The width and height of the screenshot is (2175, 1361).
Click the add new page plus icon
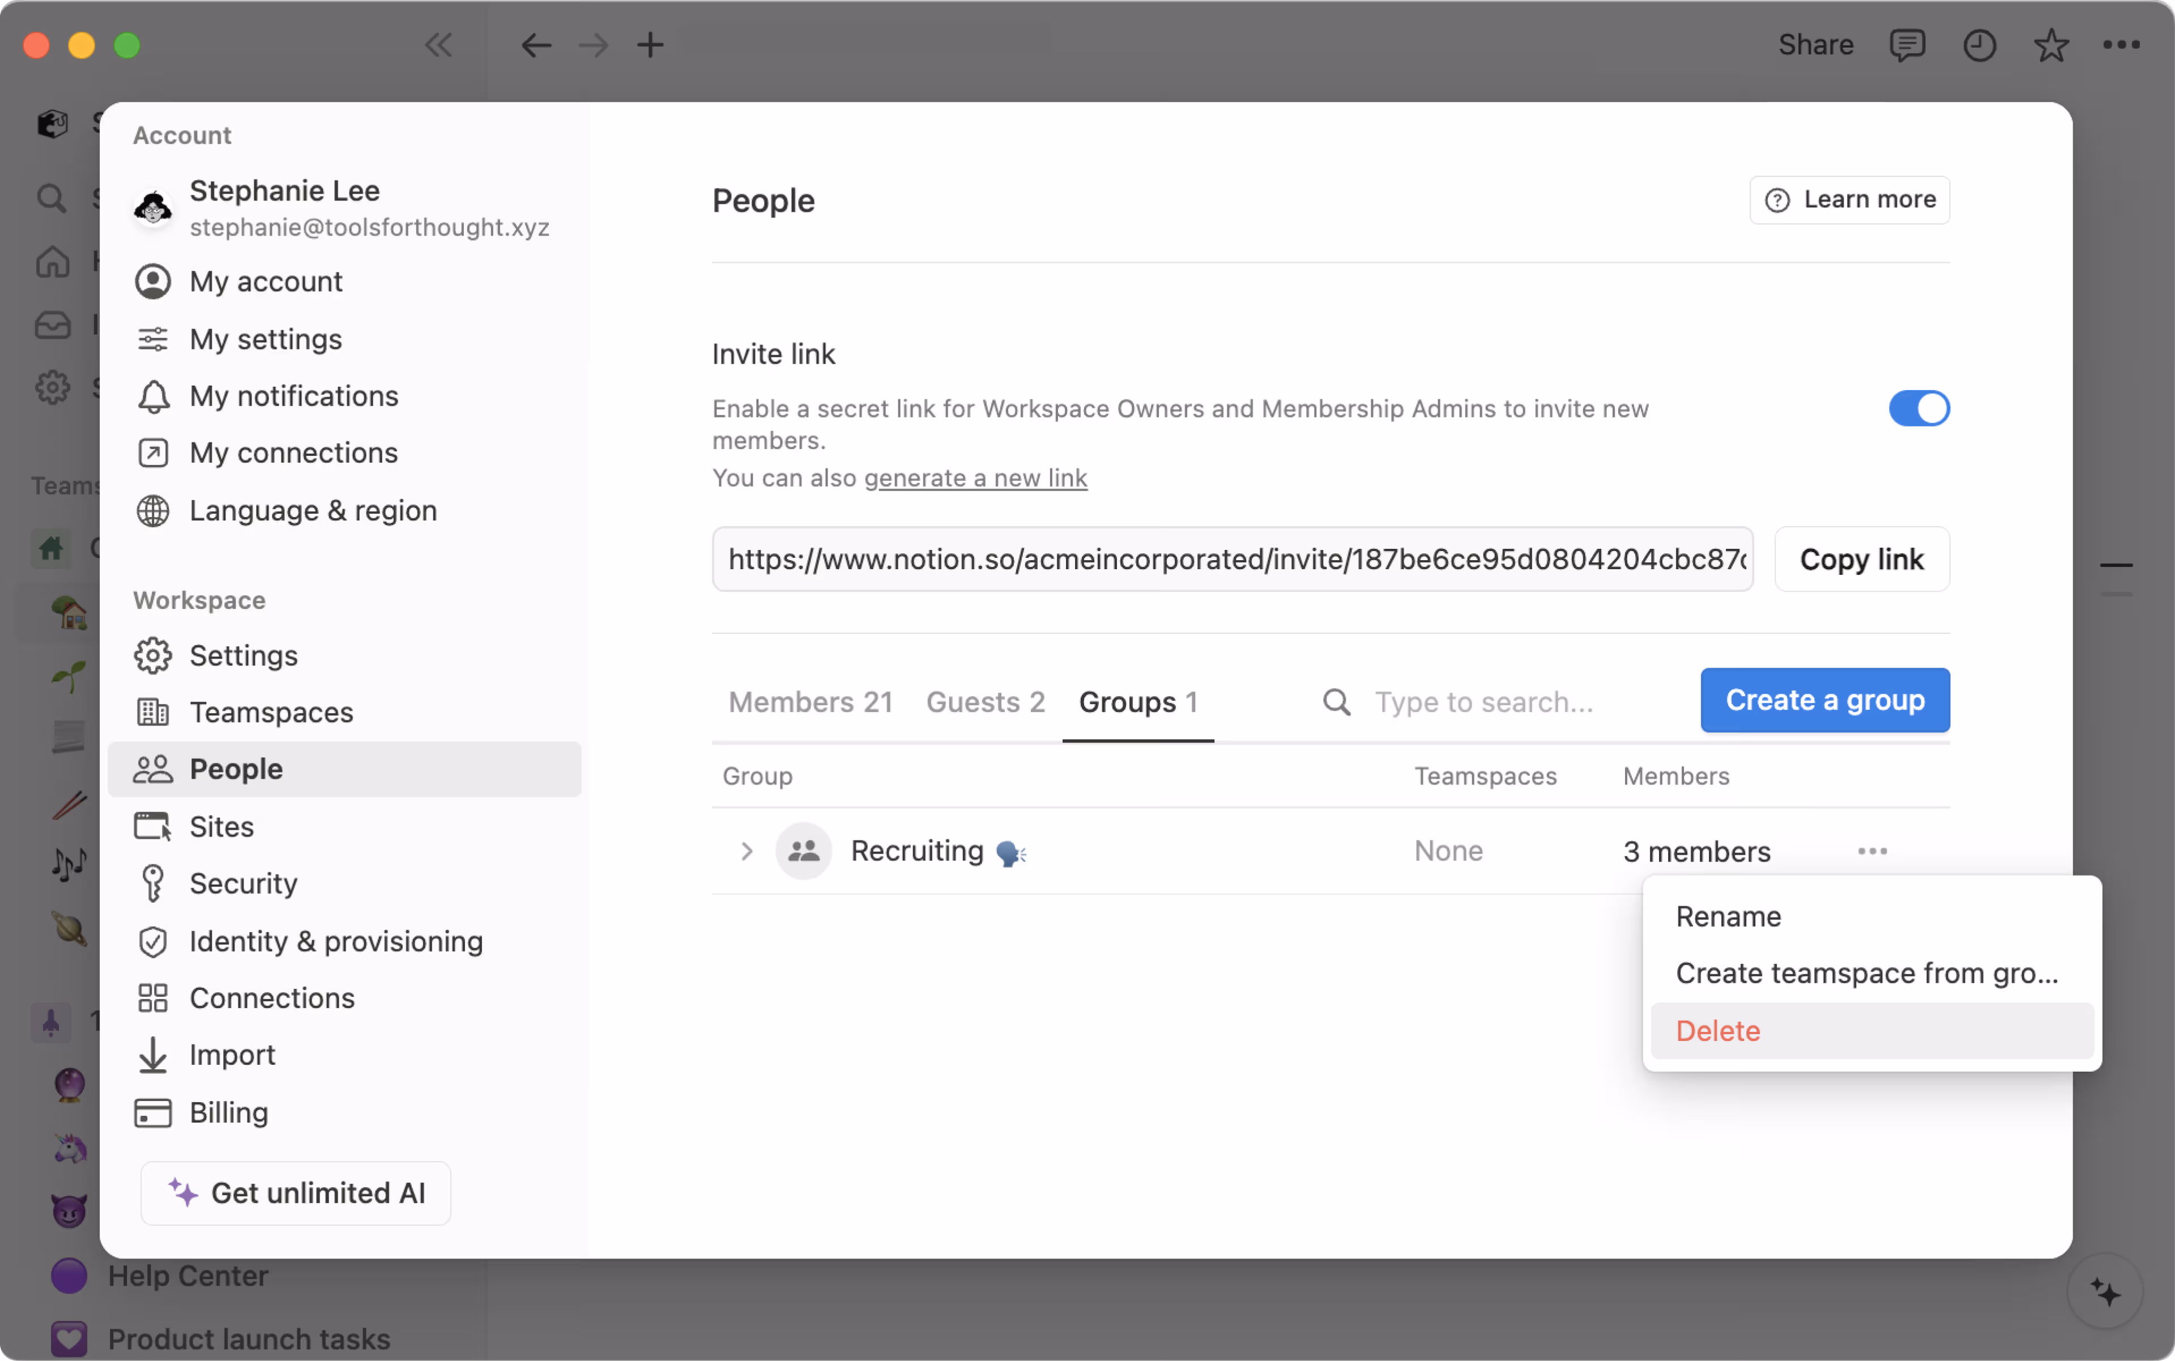(x=650, y=45)
